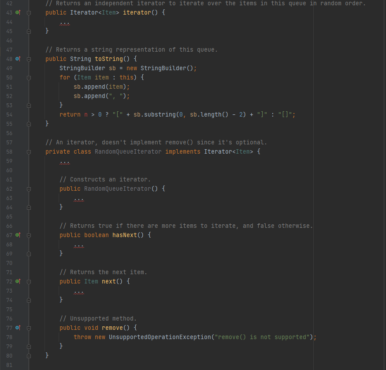Click the 'this' keyword in the for loop

[x=126, y=77]
